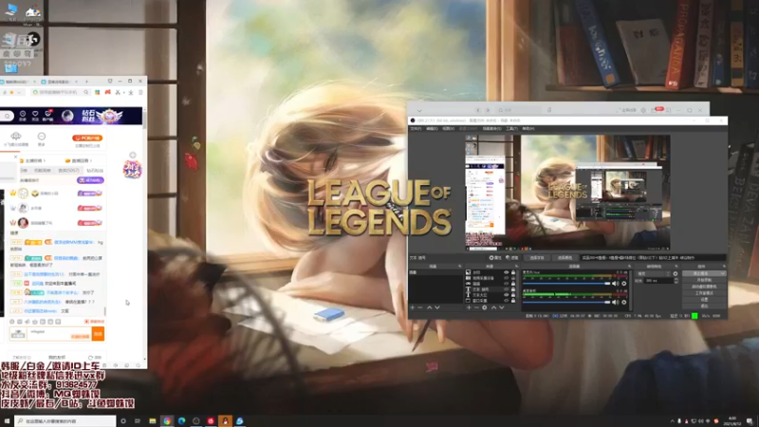Screen dimensions: 759x427
Task: Add a new scene in OBS scenes panel
Action: (413, 307)
